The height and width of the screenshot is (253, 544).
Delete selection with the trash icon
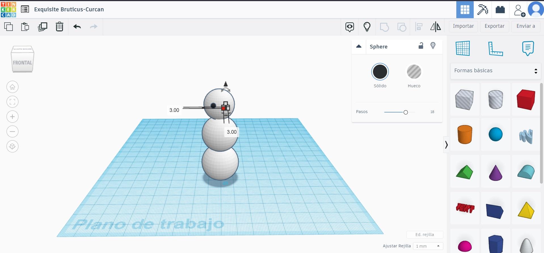[x=60, y=27]
